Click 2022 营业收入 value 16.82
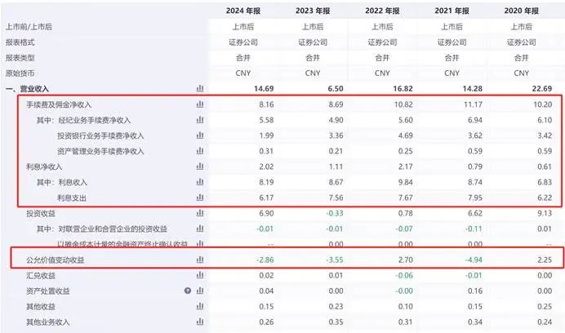 [x=403, y=89]
